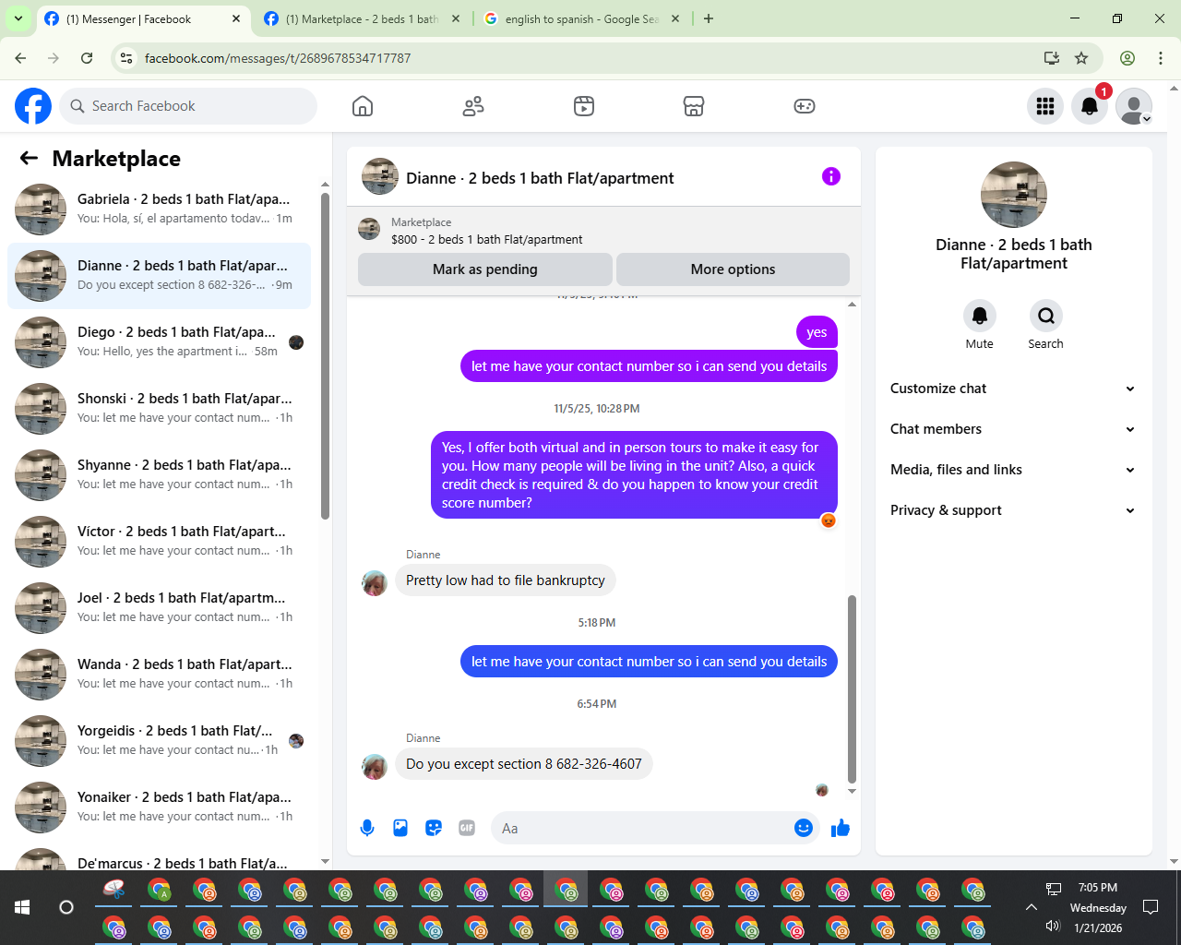Switch to the Marketplace - 2 beds tab
The height and width of the screenshot is (945, 1181).
pos(363,18)
